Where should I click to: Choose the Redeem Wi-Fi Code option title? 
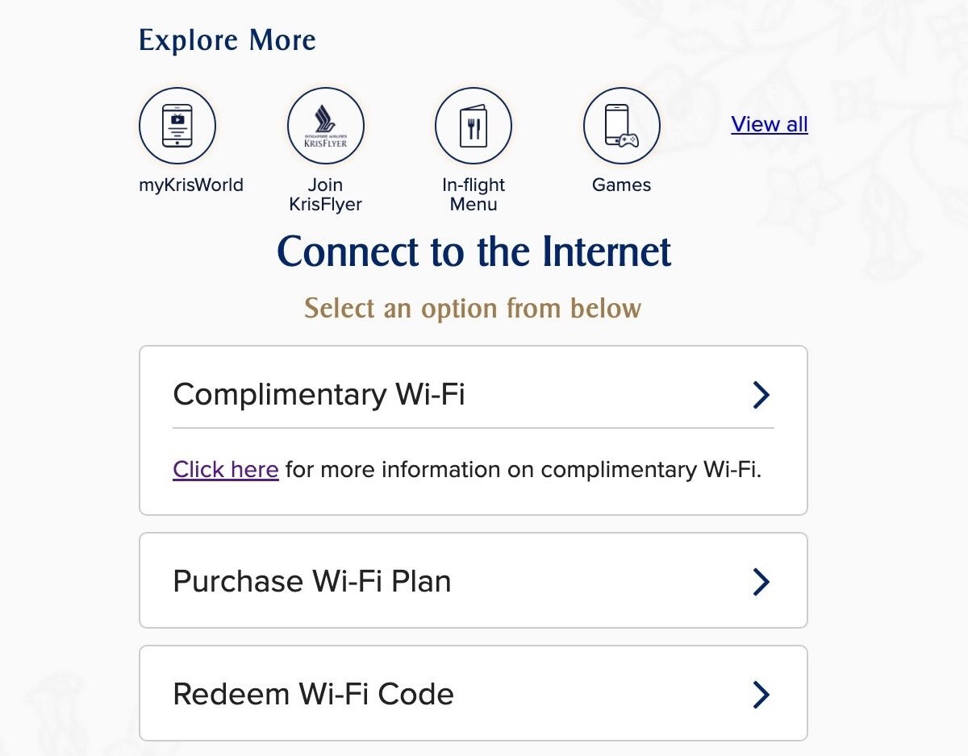313,694
